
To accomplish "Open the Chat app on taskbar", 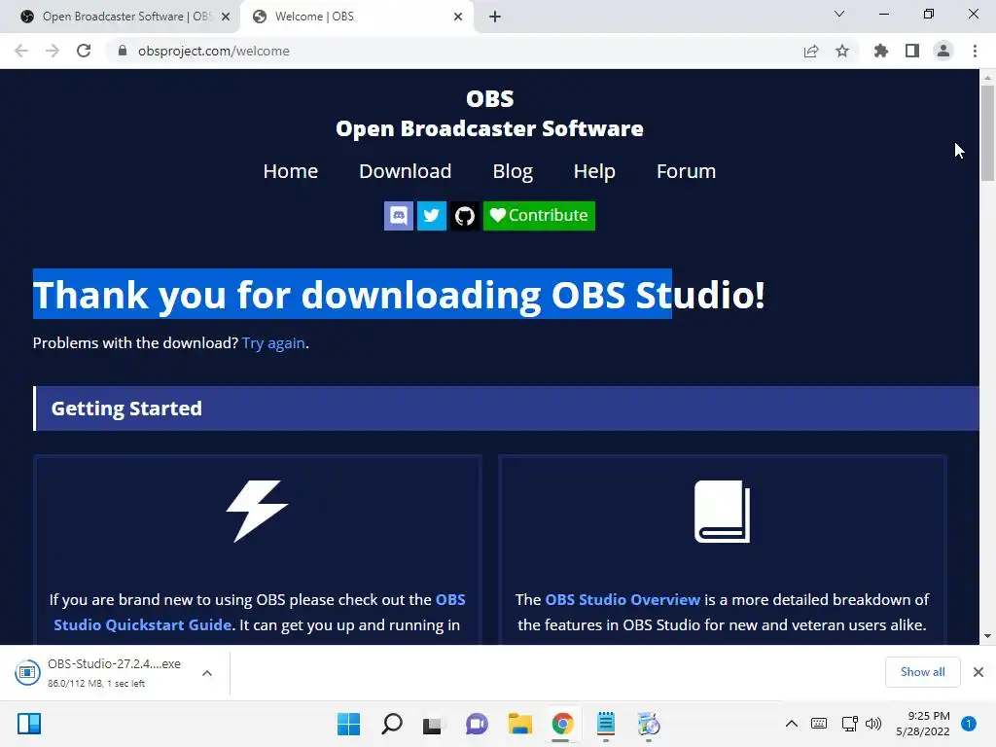I will coord(477,724).
